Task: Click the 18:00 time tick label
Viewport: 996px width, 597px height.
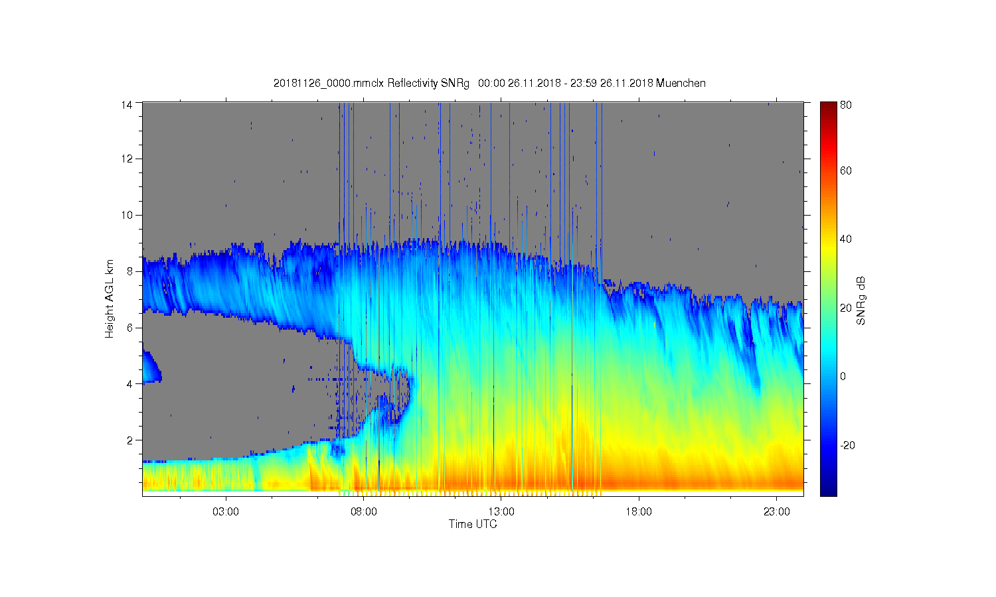Action: 639,512
